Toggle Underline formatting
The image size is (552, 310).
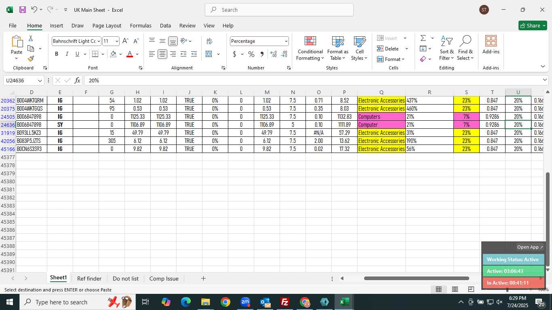77,54
